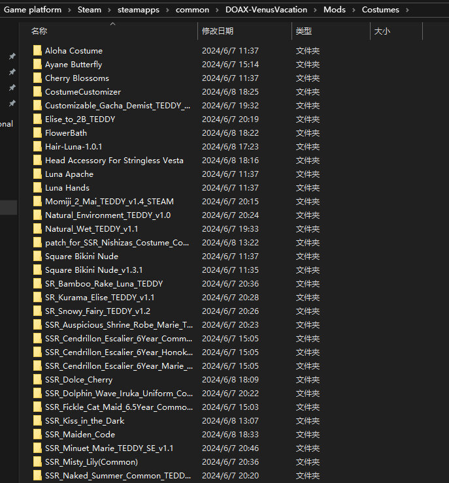The height and width of the screenshot is (483, 449).
Task: Sort by 大小 column header
Action: (382, 31)
